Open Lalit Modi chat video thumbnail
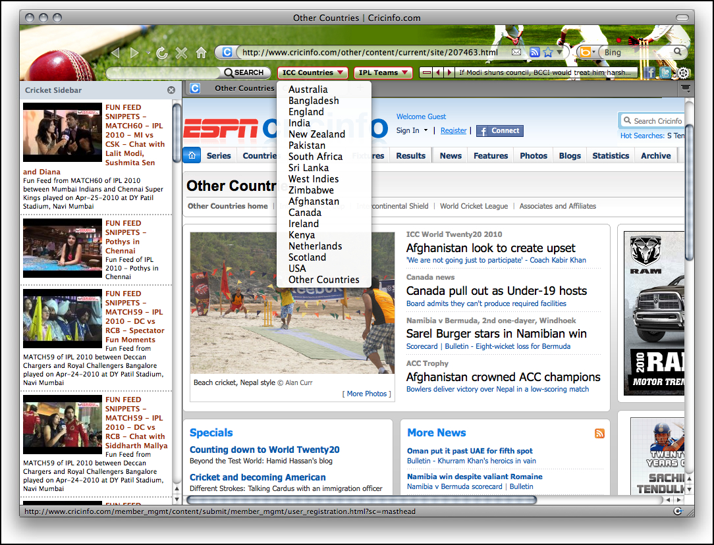 [63, 132]
